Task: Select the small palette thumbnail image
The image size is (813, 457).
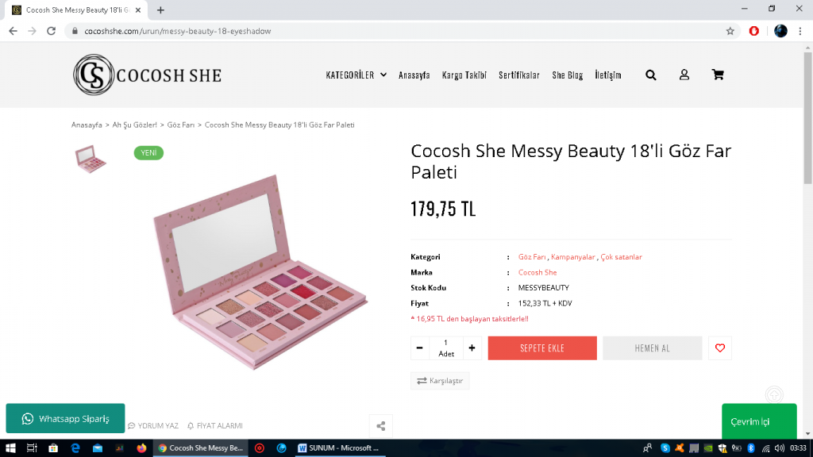Action: (x=91, y=159)
